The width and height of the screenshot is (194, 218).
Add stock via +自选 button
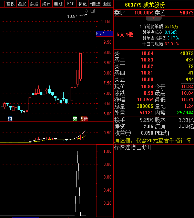point(95,4)
